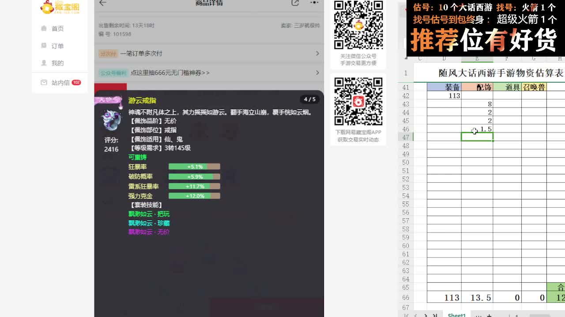Add a new worksheet with the + icon

pyautogui.click(x=489, y=315)
